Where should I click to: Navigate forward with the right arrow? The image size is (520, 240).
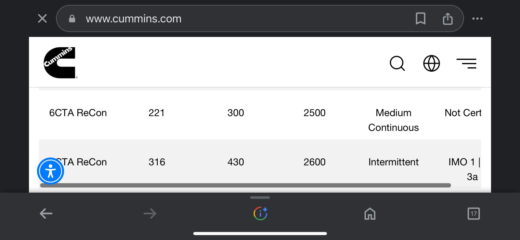pyautogui.click(x=150, y=213)
